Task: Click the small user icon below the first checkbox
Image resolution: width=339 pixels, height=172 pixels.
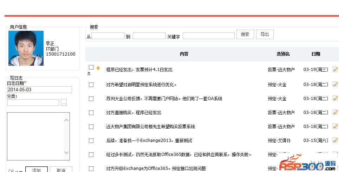Action: pyautogui.click(x=89, y=73)
